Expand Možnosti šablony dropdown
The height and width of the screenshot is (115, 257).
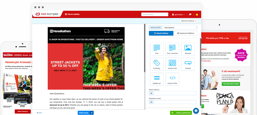point(189,21)
